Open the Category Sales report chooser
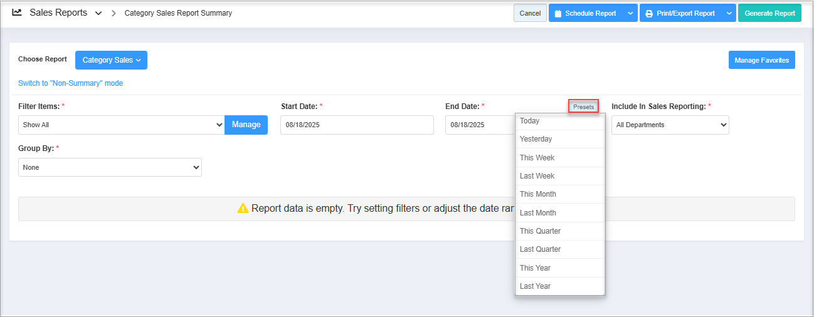This screenshot has width=814, height=317. 111,60
